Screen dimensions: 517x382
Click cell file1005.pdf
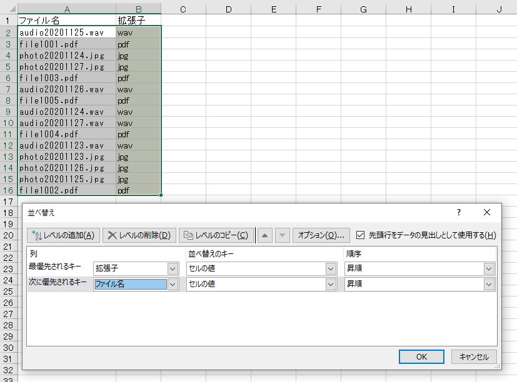pyautogui.click(x=67, y=100)
